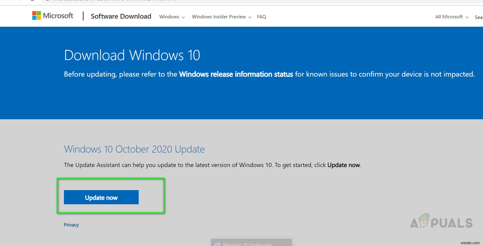Open the Privacy link
Screen dimensions: 483x246
tap(71, 225)
